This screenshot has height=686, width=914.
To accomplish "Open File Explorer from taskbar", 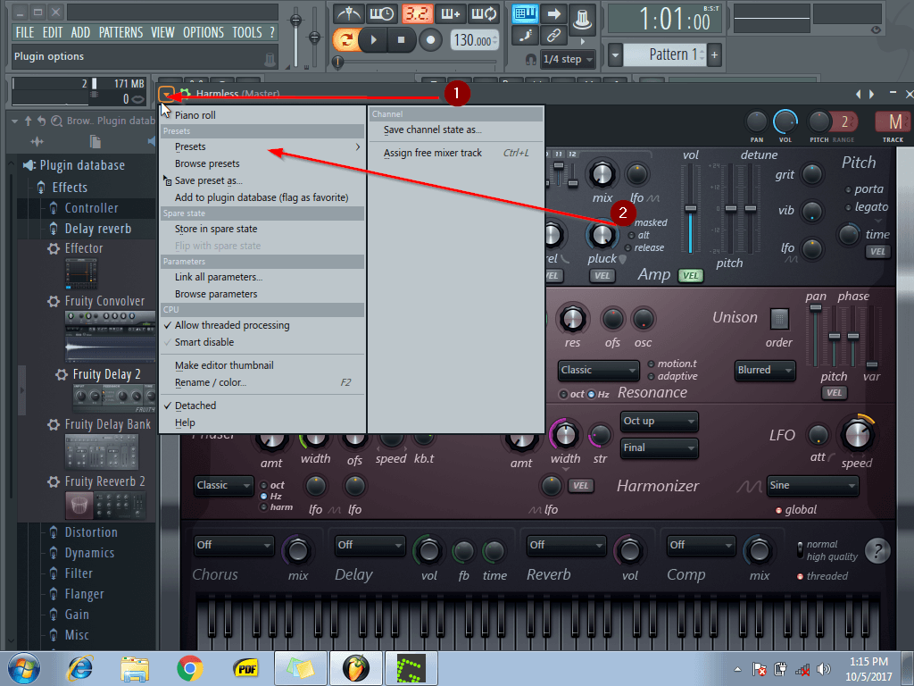I will pos(135,668).
